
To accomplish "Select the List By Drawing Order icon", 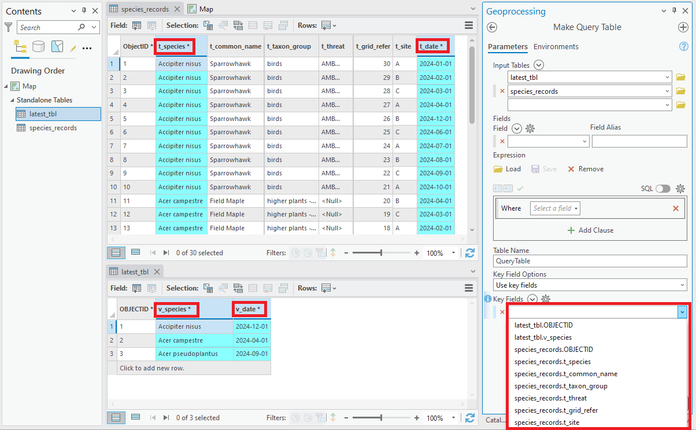I will 20,47.
